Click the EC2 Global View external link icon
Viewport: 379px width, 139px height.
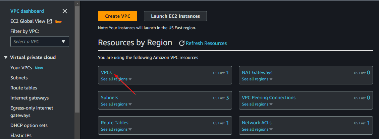(x=49, y=21)
